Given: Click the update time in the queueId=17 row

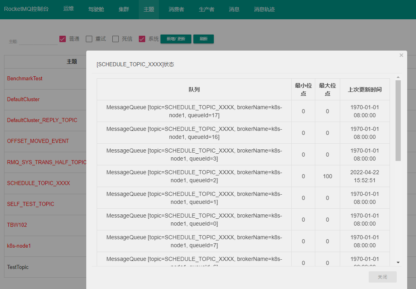Looking at the screenshot, I should coord(365,111).
